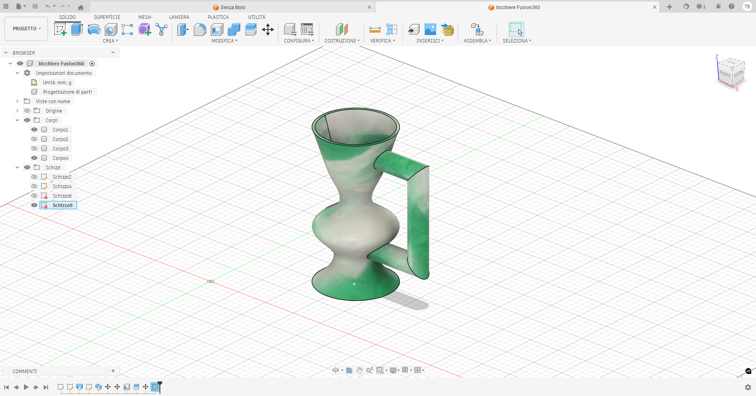The height and width of the screenshot is (396, 756).
Task: Insert a Canvas image
Action: coord(430,30)
